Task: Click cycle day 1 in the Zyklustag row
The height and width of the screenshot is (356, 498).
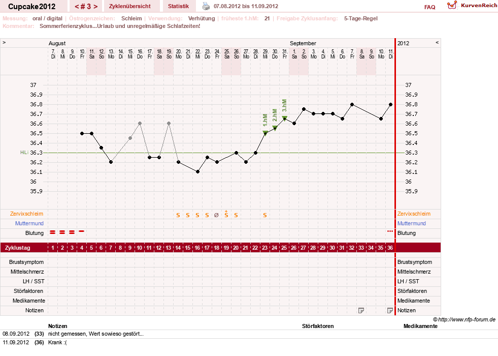Action: pyautogui.click(x=53, y=248)
